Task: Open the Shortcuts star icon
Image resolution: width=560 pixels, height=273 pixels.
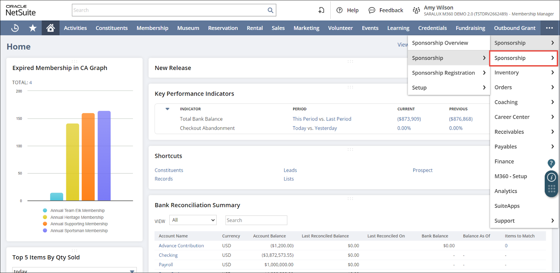Action: (33, 28)
